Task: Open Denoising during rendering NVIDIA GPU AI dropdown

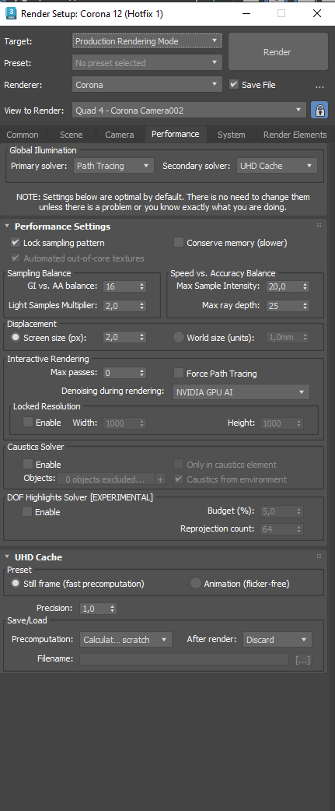Action: pyautogui.click(x=241, y=392)
